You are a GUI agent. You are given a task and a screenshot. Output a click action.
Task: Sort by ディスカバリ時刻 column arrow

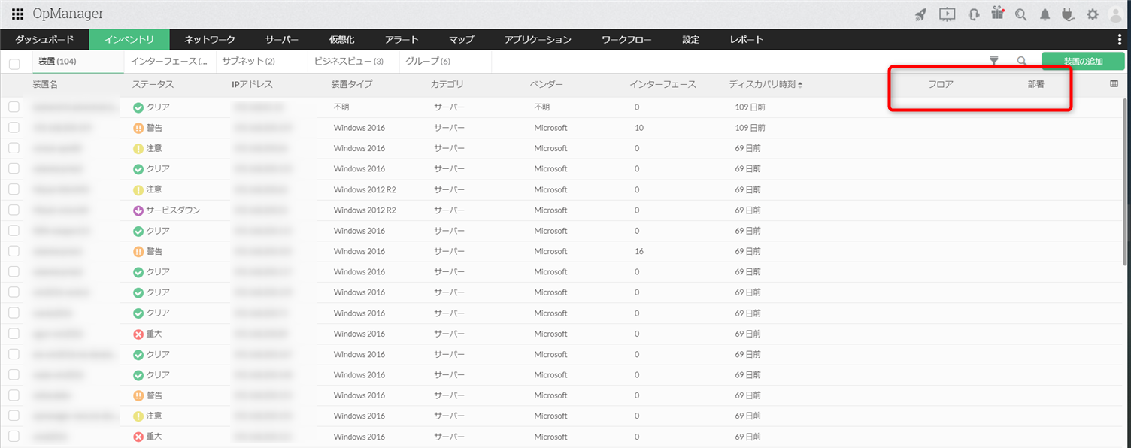(x=800, y=84)
